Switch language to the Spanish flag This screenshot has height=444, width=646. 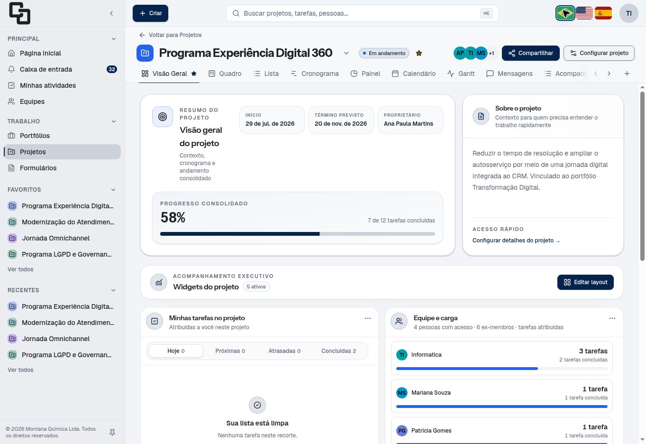tap(603, 13)
